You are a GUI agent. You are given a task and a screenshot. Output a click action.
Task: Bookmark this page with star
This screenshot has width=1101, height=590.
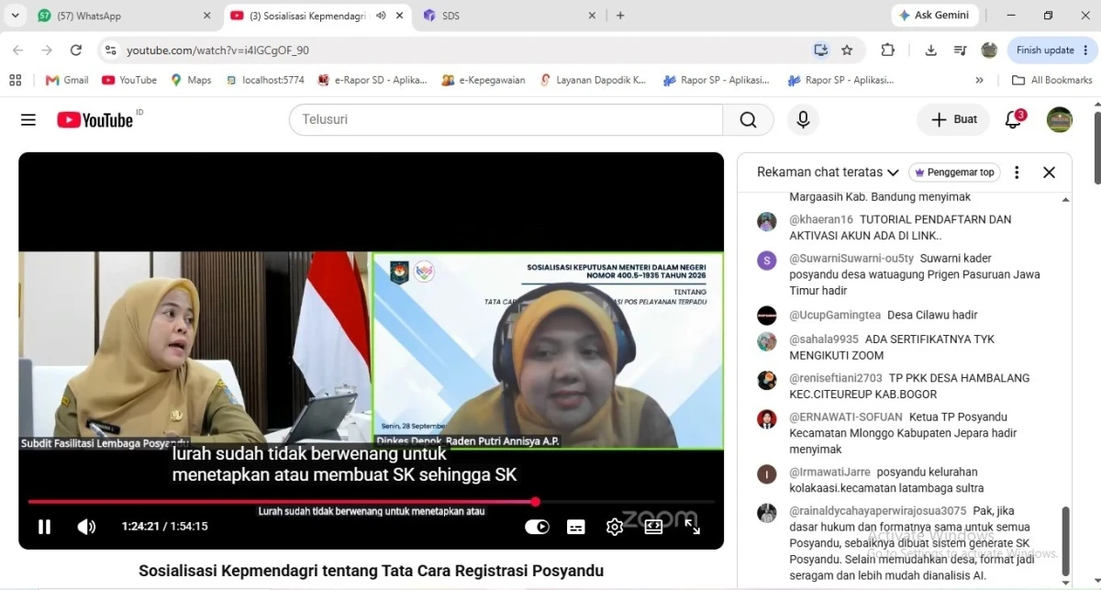[847, 50]
